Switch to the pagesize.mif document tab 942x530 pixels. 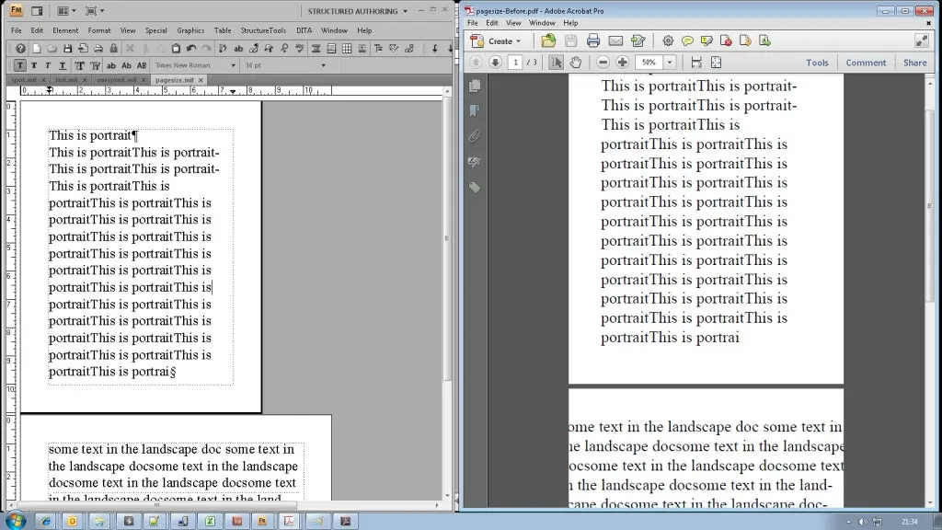click(176, 80)
